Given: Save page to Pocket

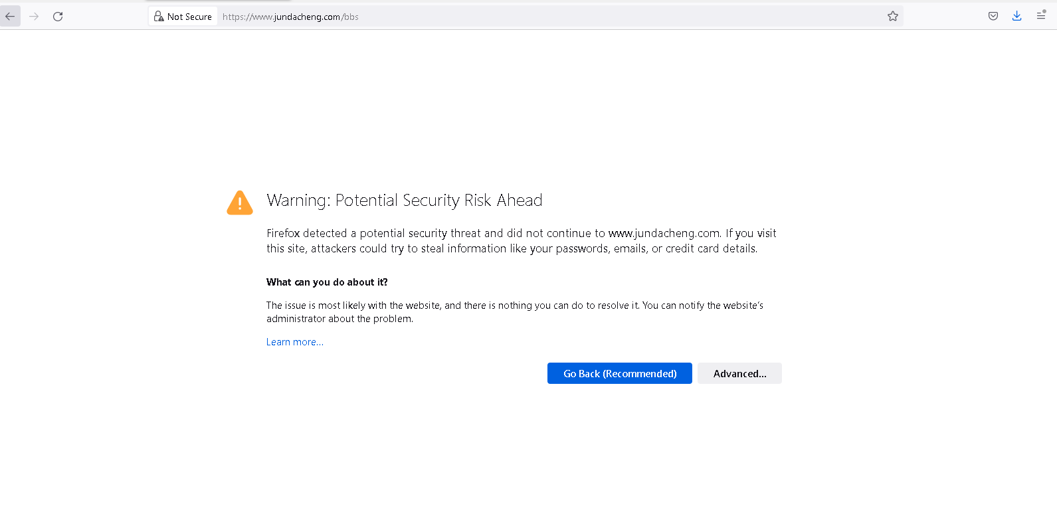Looking at the screenshot, I should tap(993, 17).
